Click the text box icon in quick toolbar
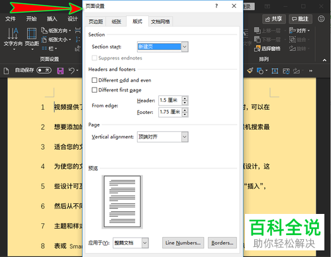Screen dimensions: 331x257 (275, 71)
